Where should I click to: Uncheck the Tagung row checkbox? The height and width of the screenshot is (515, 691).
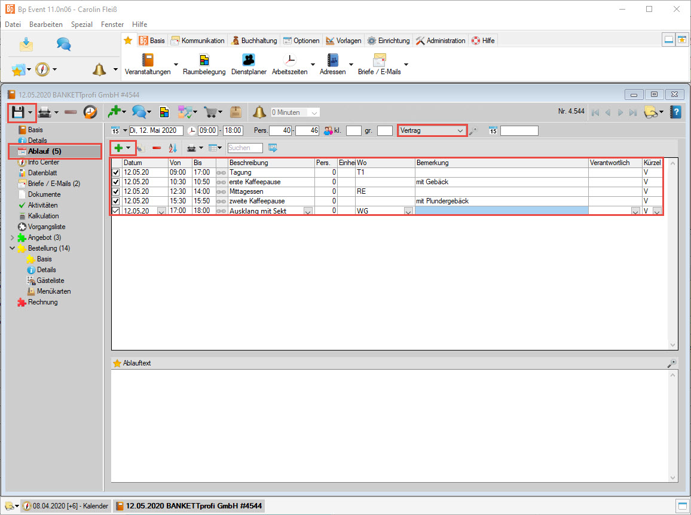click(116, 172)
